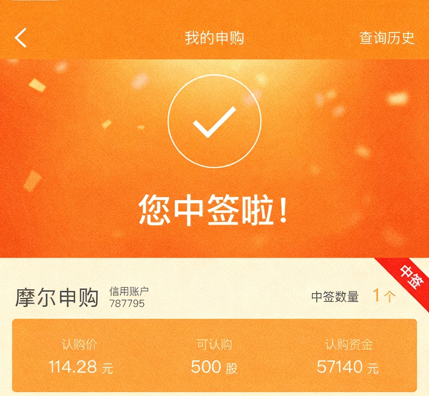Select the 您中签啦! banner text
The width and height of the screenshot is (429, 396).
[214, 211]
